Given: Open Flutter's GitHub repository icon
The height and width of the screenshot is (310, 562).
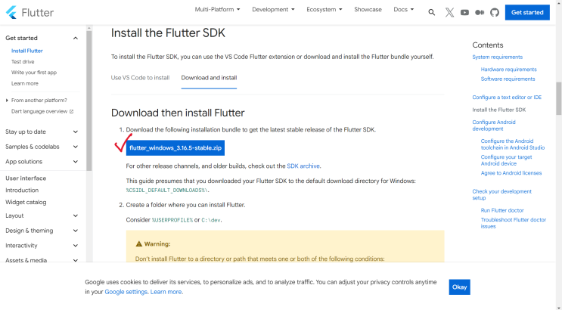Looking at the screenshot, I should [495, 13].
